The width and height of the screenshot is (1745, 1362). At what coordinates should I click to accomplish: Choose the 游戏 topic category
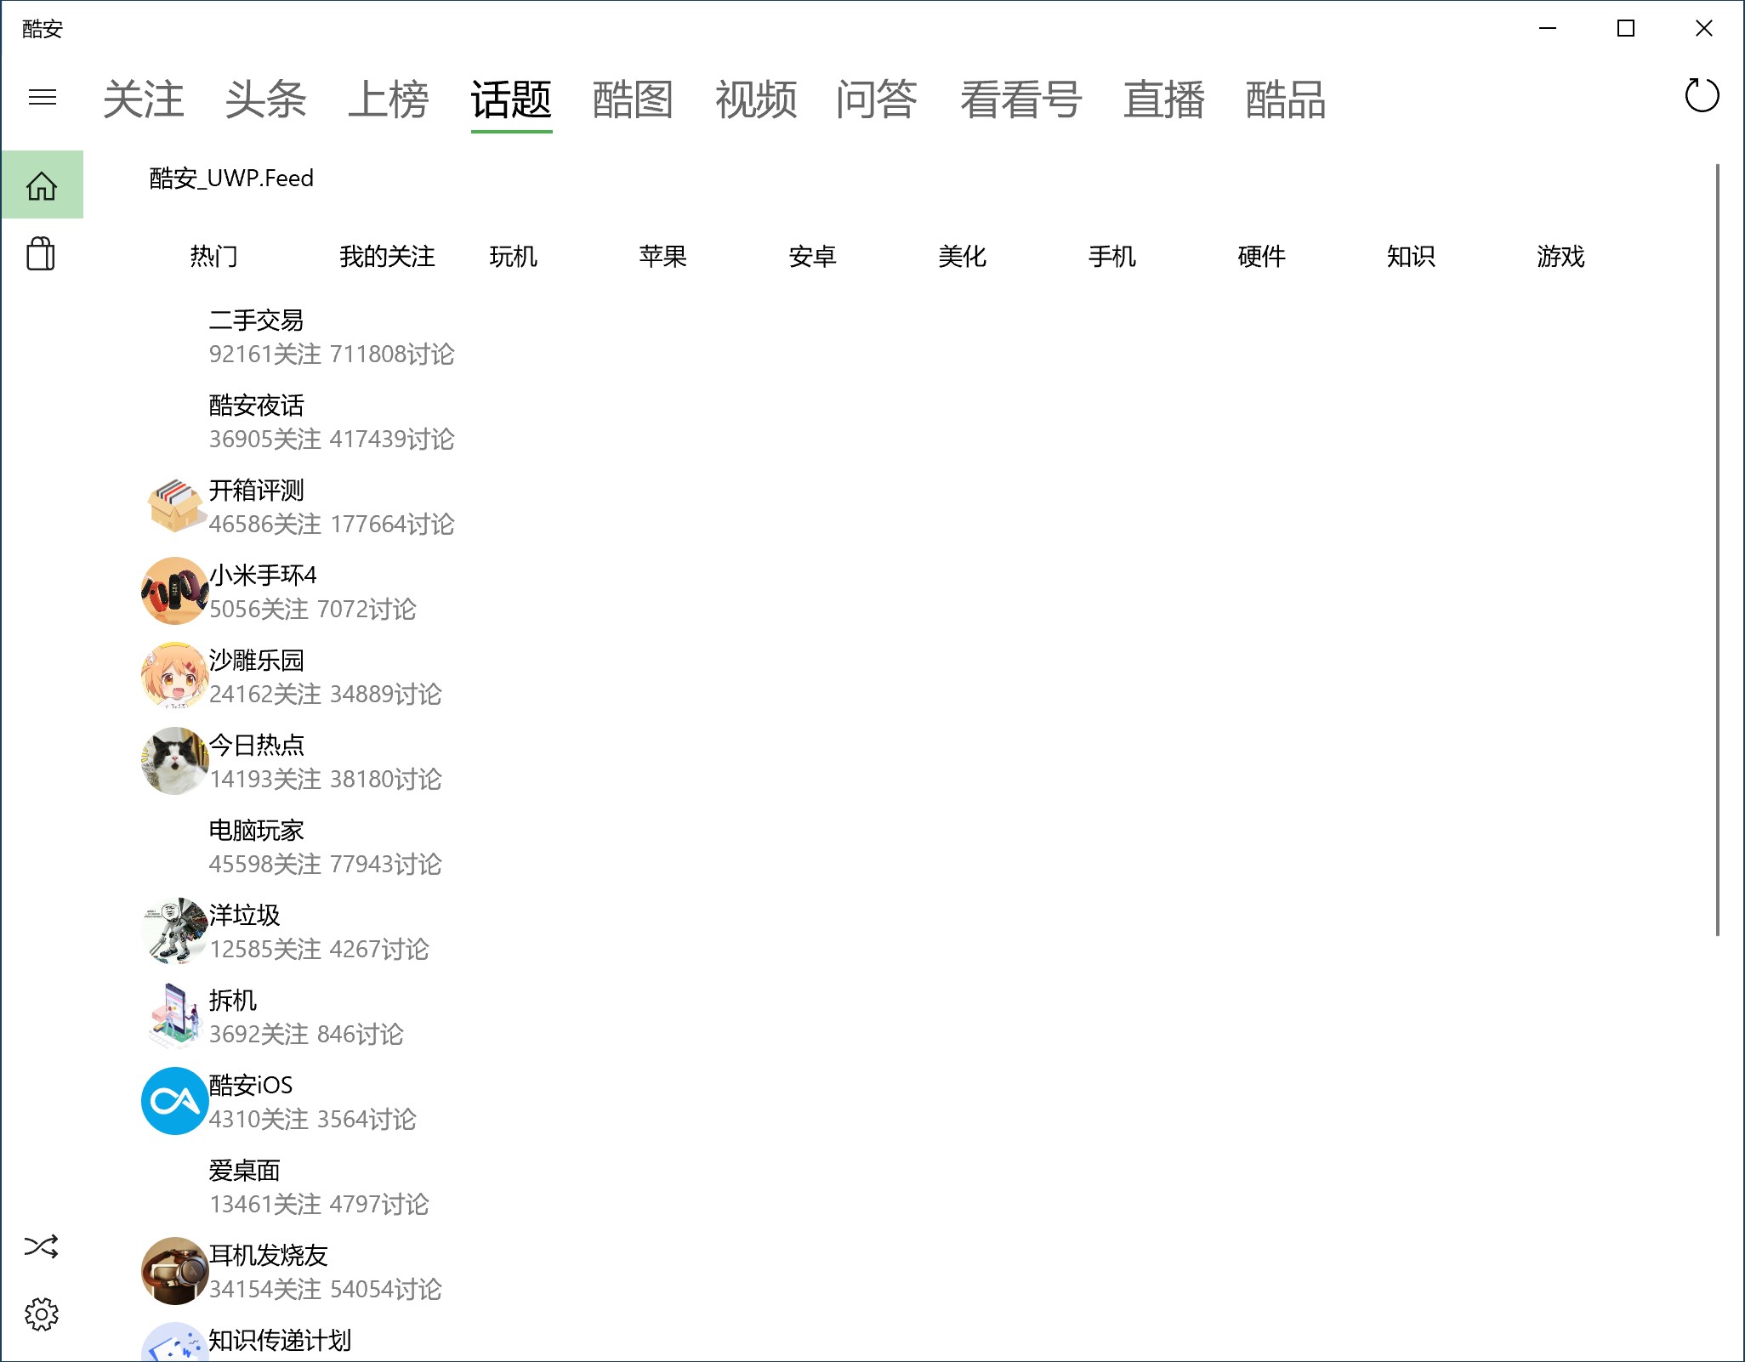tap(1560, 256)
